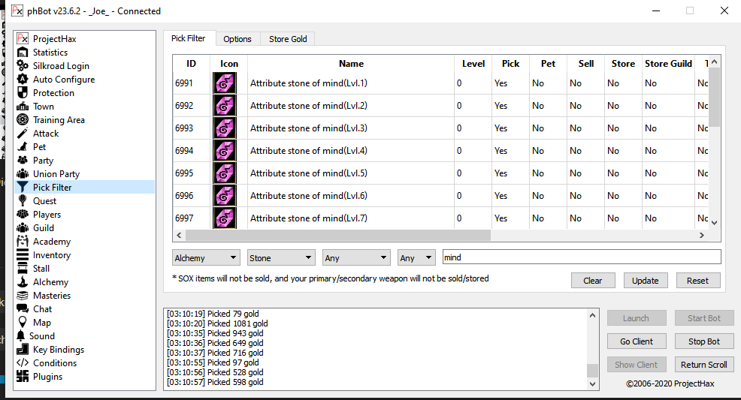
Task: Click the Update button
Action: point(645,280)
